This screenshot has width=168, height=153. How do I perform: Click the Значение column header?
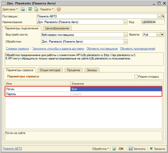116,84
